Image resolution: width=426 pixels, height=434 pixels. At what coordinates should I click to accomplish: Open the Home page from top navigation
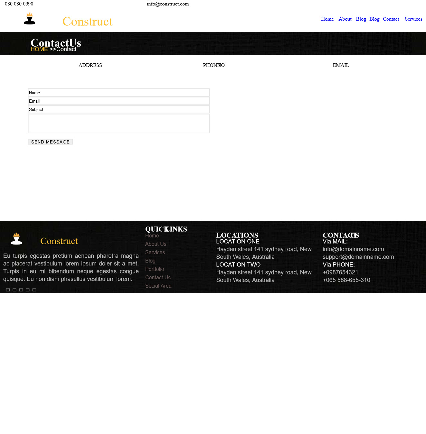pyautogui.click(x=327, y=19)
